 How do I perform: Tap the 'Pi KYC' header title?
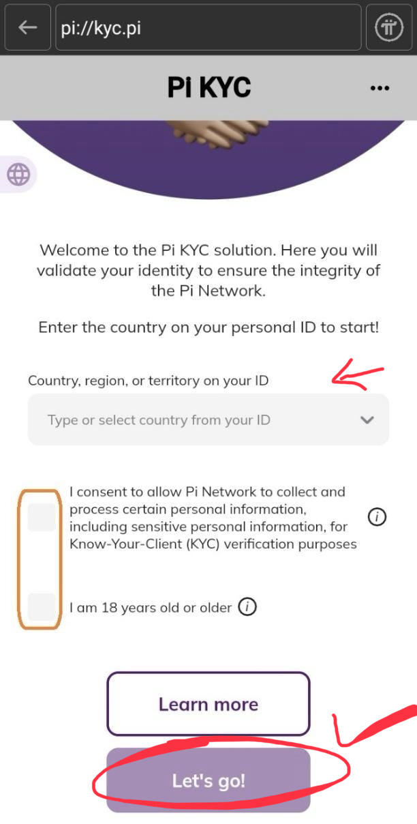[209, 87]
